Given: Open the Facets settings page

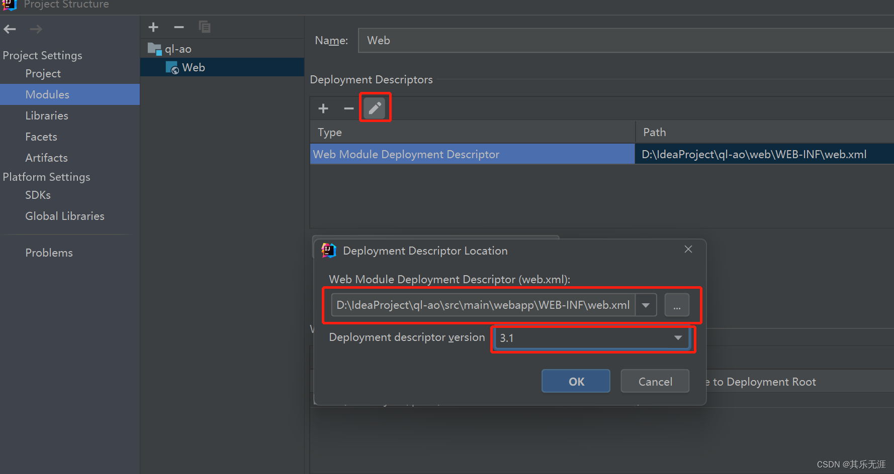Looking at the screenshot, I should coord(41,137).
